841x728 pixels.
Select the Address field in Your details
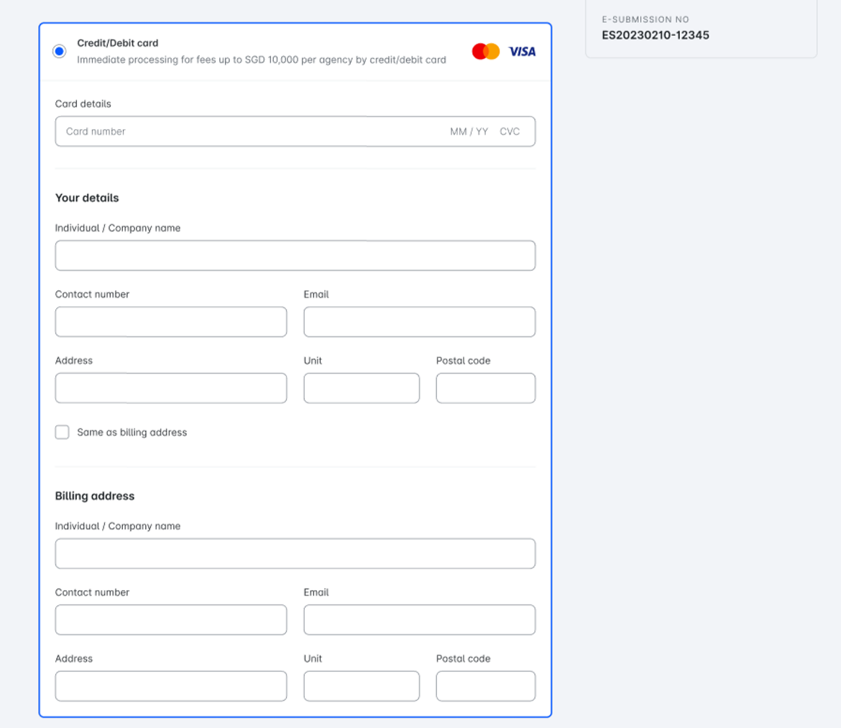click(170, 388)
